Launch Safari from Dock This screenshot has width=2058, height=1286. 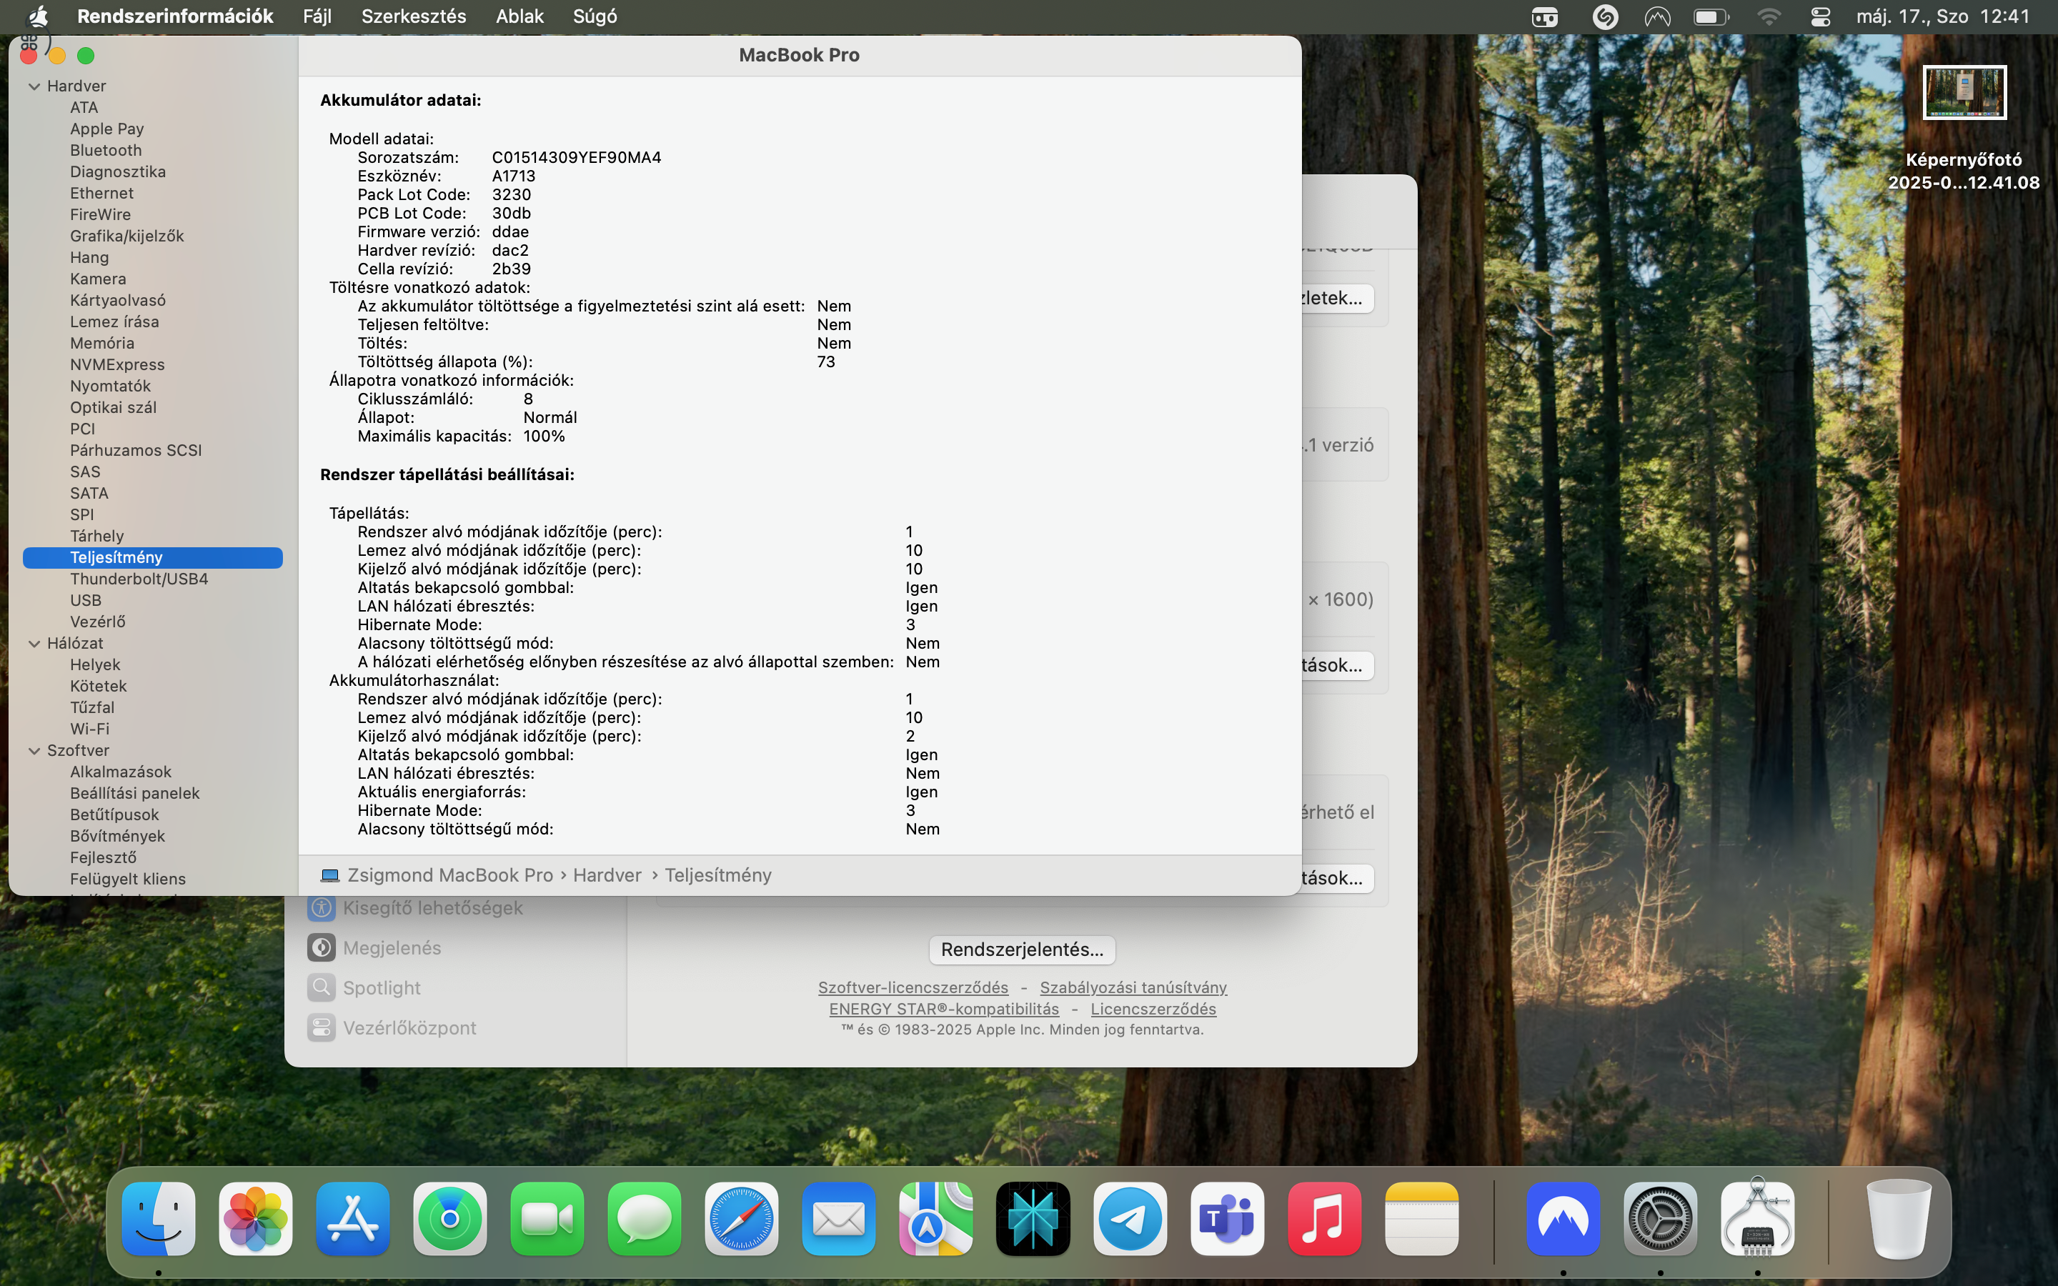[742, 1219]
